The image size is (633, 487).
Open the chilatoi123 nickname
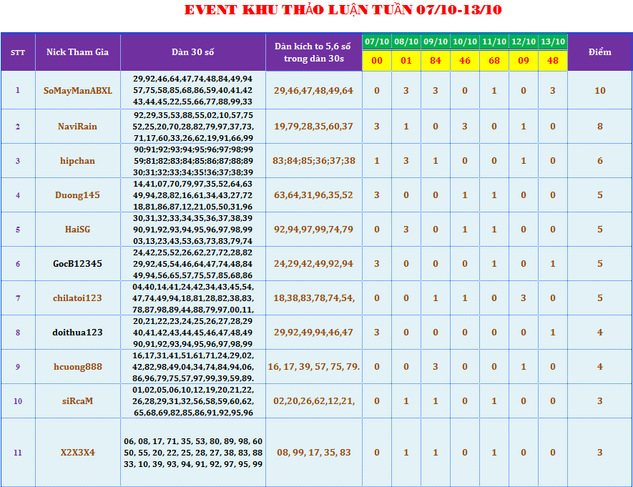(77, 298)
